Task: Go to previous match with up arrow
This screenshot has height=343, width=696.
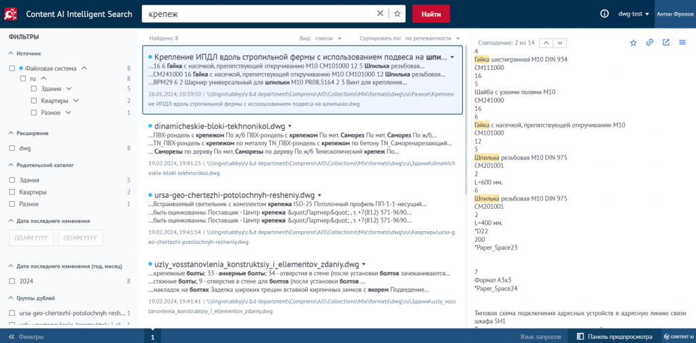Action: [x=546, y=43]
